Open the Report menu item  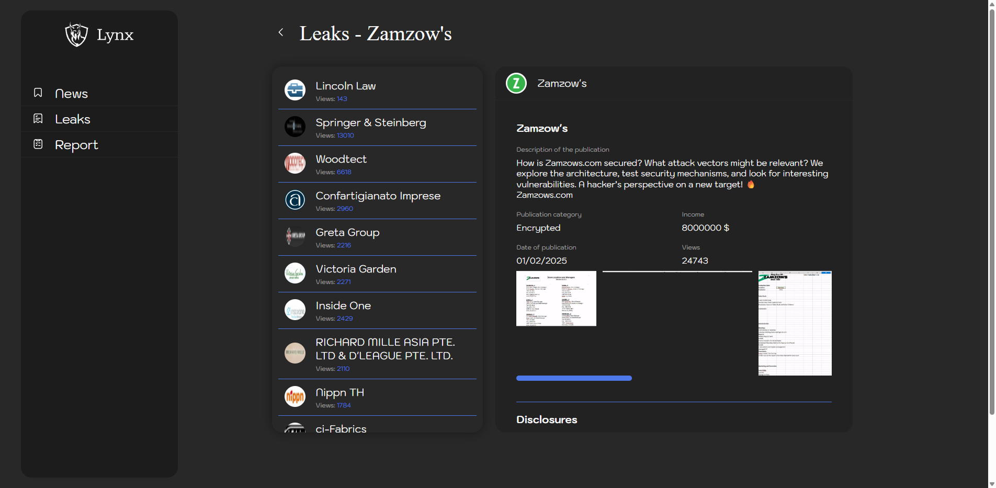(x=76, y=145)
